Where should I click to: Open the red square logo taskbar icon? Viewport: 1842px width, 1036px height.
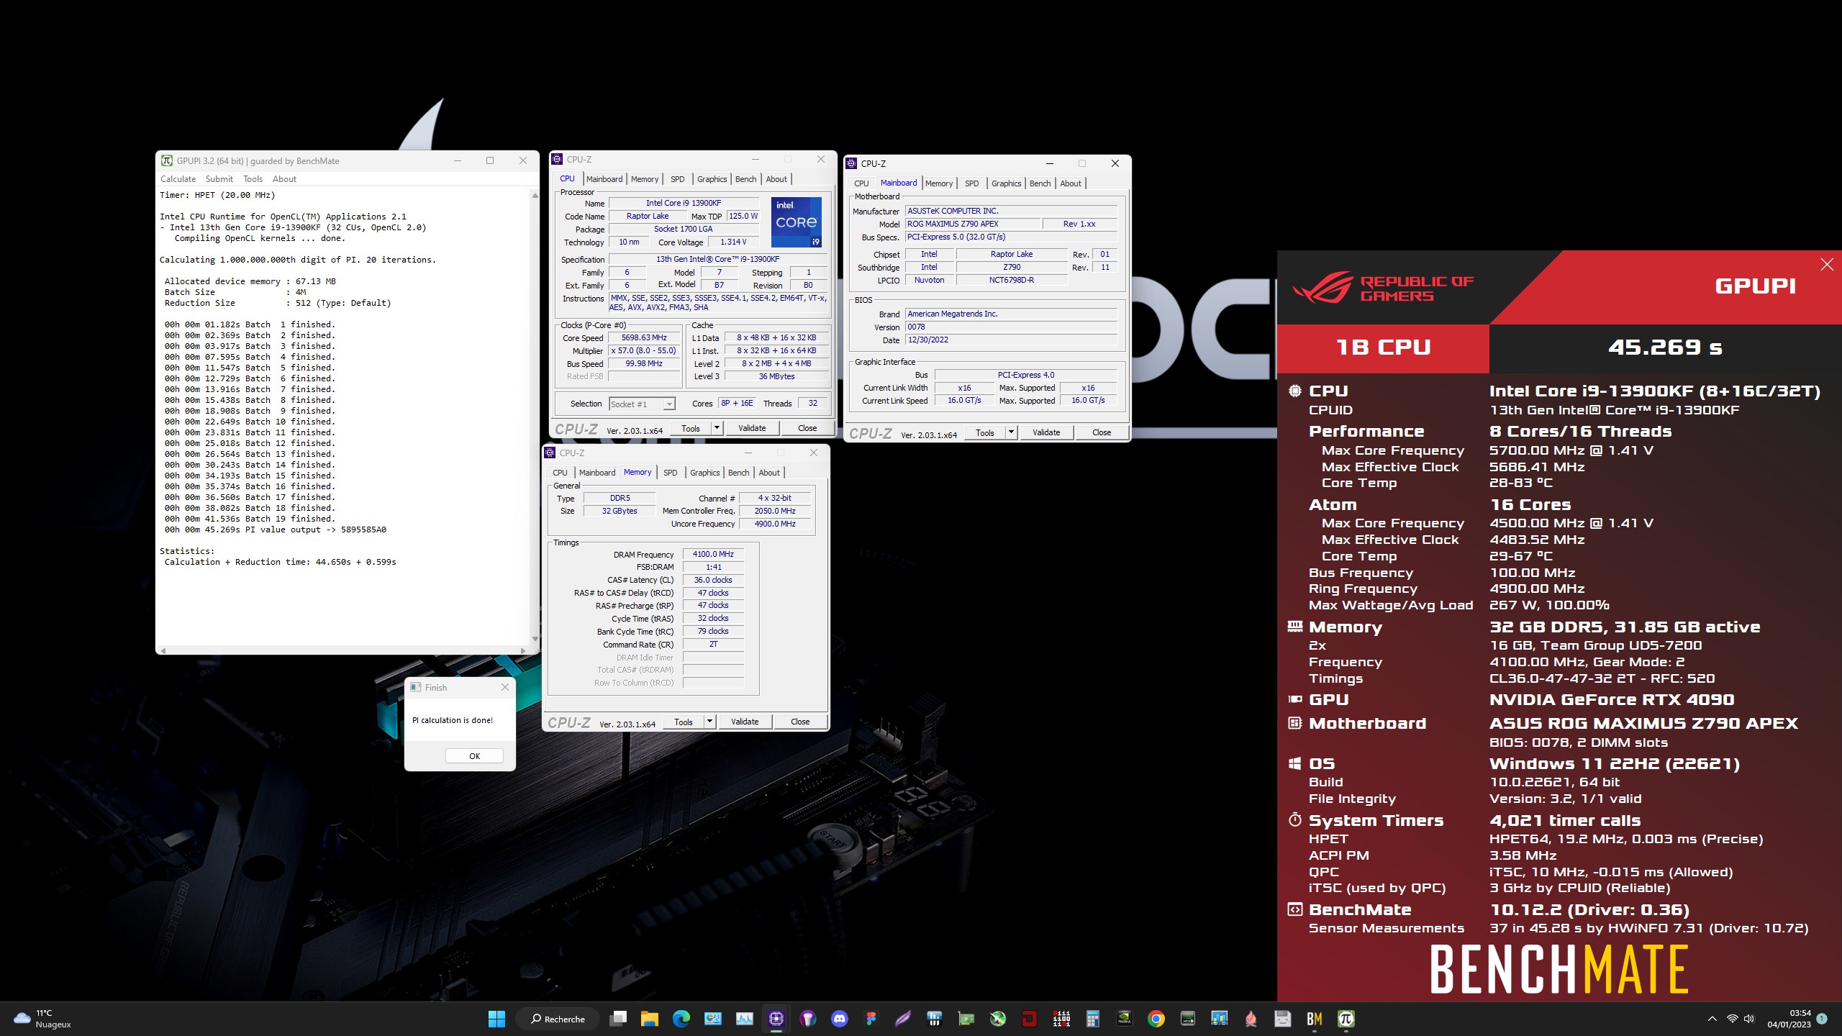pos(1030,1019)
